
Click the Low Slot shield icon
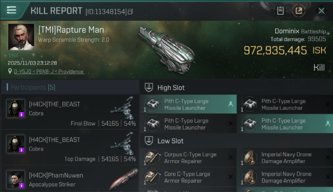(149, 141)
